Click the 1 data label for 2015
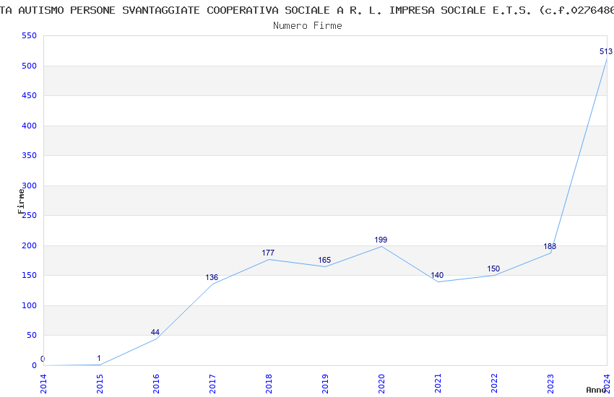Viewport: 614px width, 397px height. click(99, 358)
